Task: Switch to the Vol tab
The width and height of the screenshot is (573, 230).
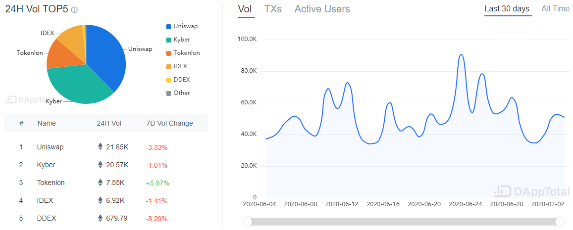Action: [245, 9]
